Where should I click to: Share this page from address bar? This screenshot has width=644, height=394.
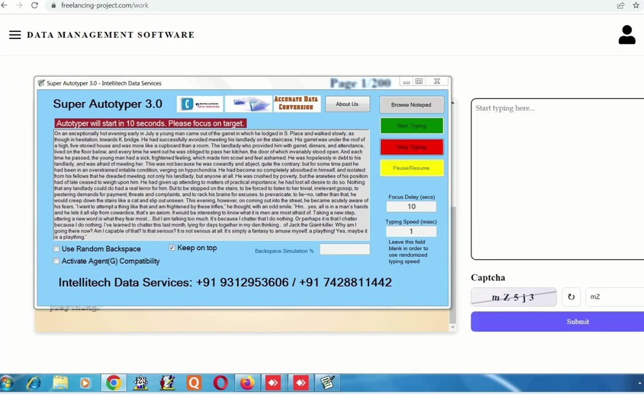620,5
